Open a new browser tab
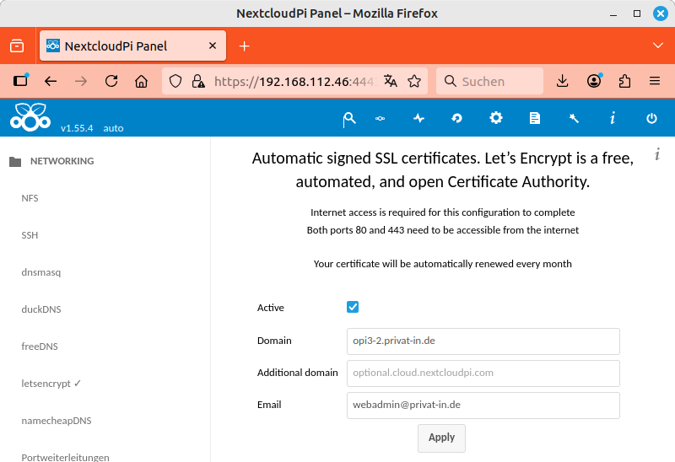675x462 pixels. (245, 46)
